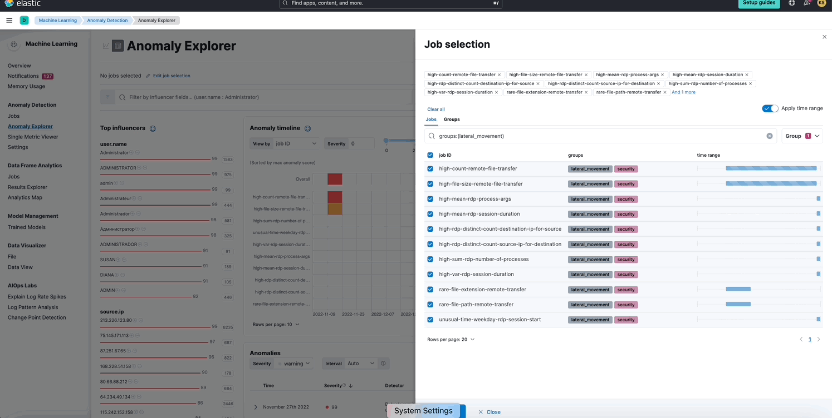Click the time range bar for rare-file-extension-remote-transfer

tap(738, 290)
